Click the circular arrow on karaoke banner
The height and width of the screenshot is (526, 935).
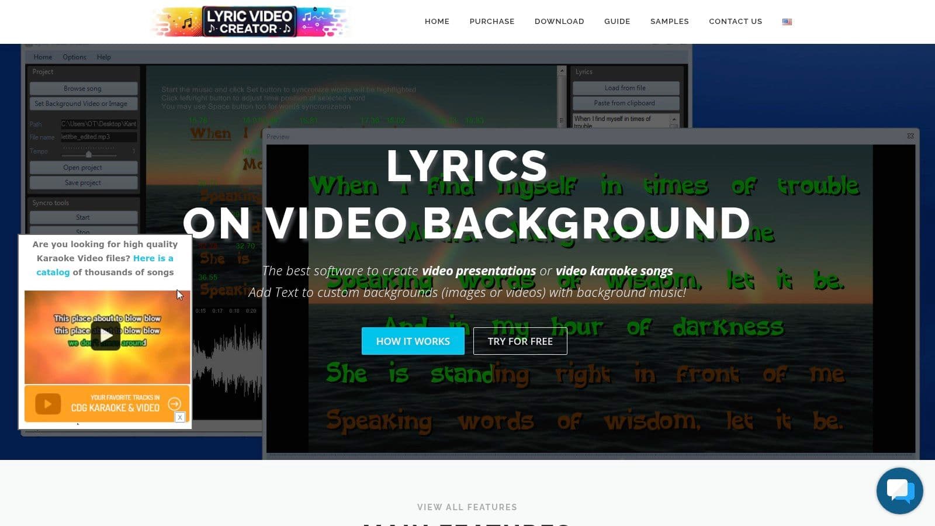click(174, 404)
